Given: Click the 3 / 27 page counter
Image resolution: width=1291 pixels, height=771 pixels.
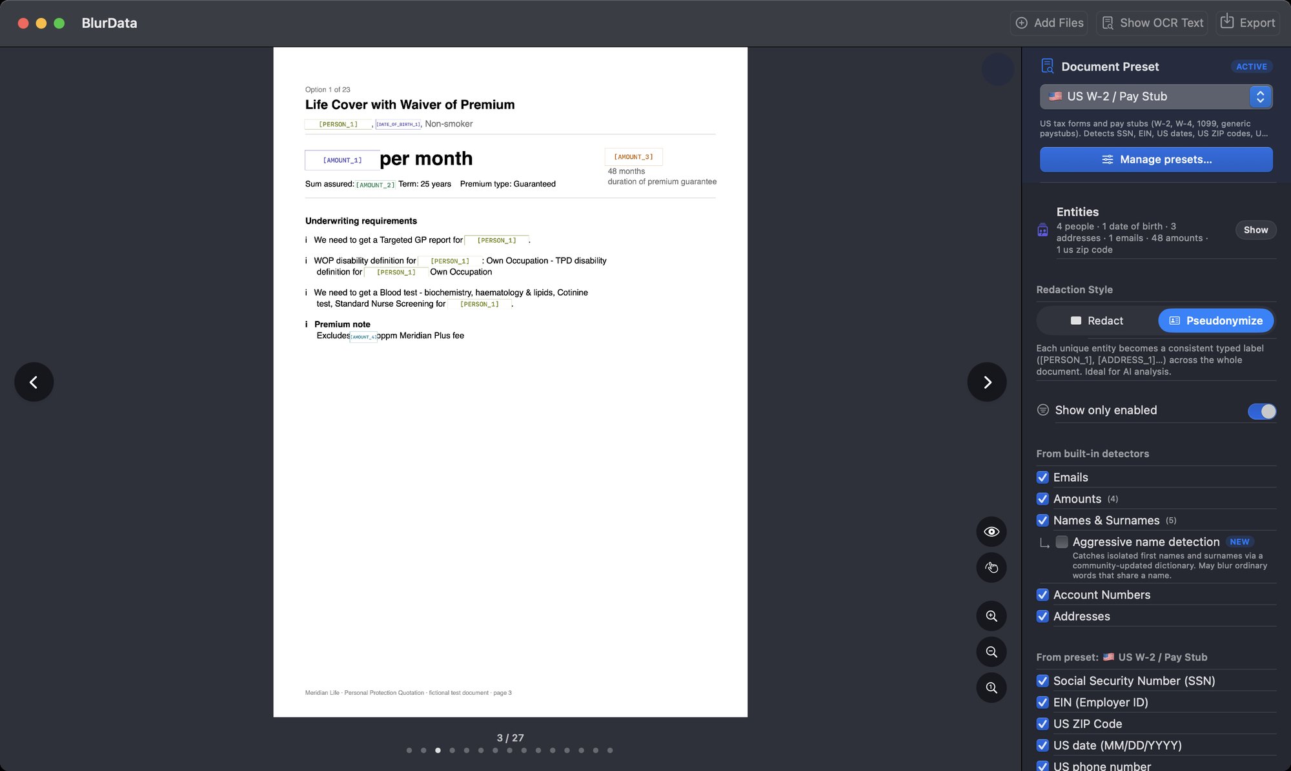Looking at the screenshot, I should pyautogui.click(x=510, y=737).
